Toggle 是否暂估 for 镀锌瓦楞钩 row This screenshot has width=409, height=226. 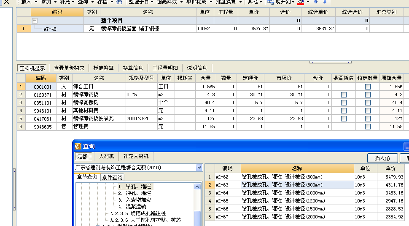click(x=344, y=103)
